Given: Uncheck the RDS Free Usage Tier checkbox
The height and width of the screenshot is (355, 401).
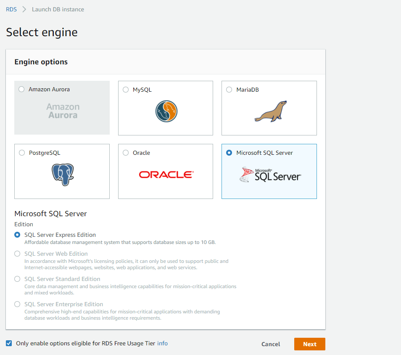Looking at the screenshot, I should [9, 343].
